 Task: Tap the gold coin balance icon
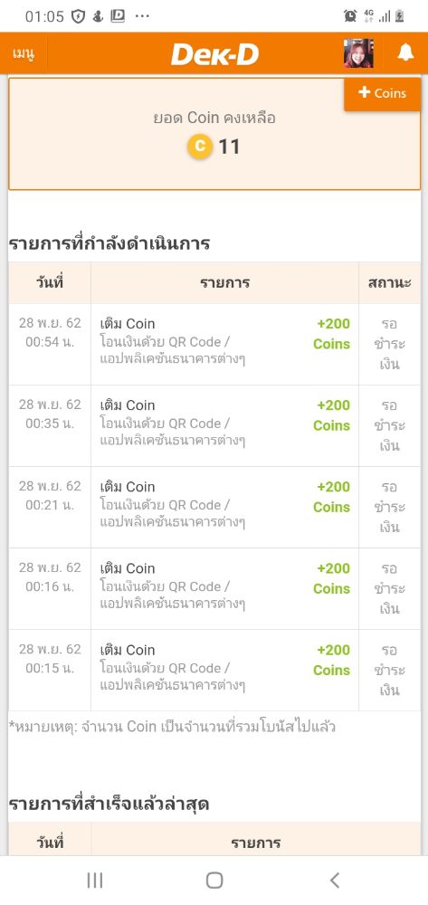[x=200, y=146]
